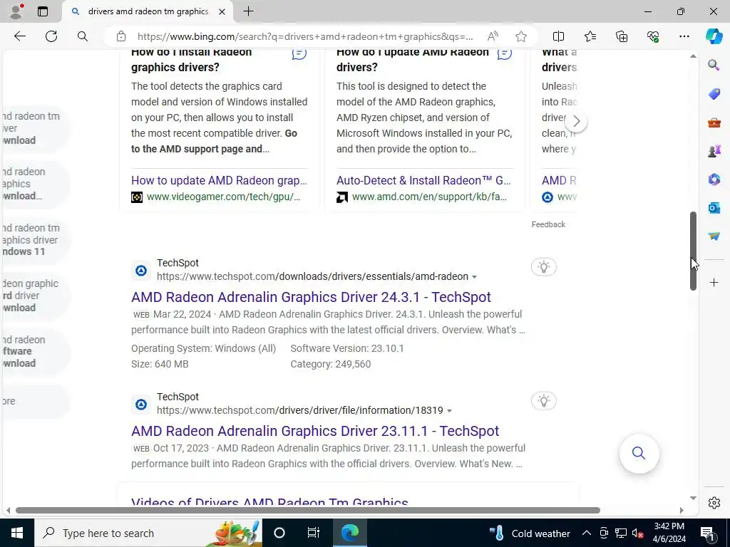Click the muted volume tray icon

click(x=638, y=533)
